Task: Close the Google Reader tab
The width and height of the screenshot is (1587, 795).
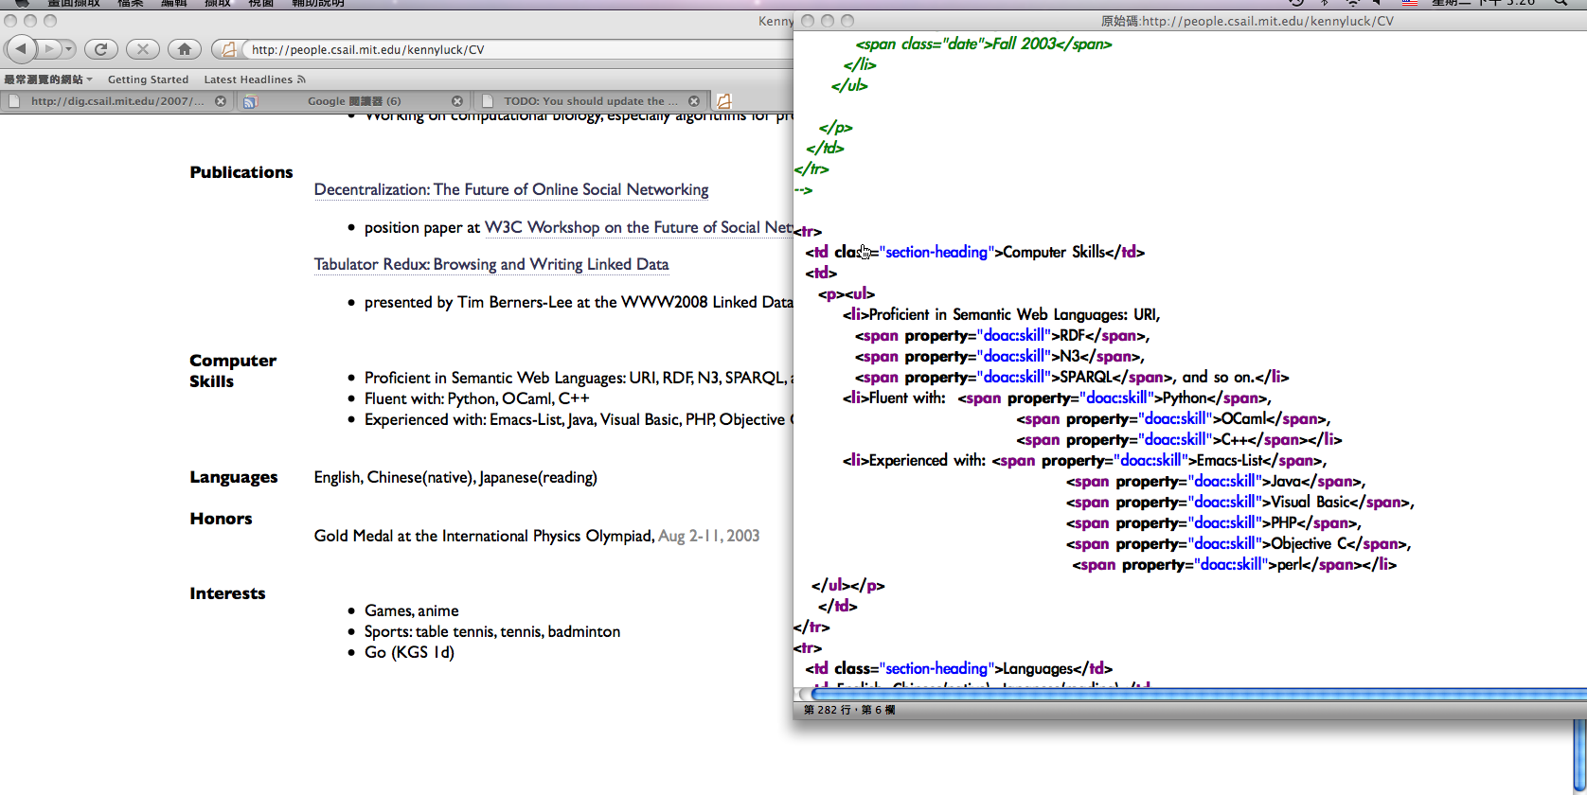Action: [x=457, y=101]
